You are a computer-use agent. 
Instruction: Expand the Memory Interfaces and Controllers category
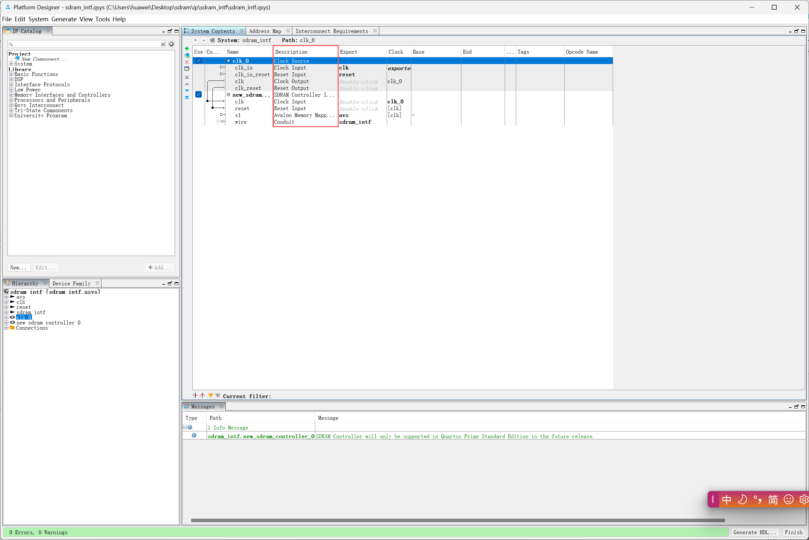click(11, 95)
